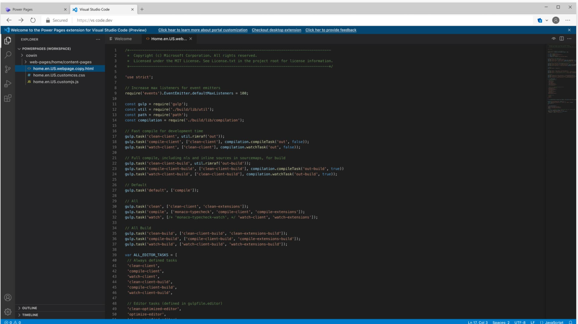Image resolution: width=578 pixels, height=324 pixels.
Task: Click the browser address bar URL
Action: click(94, 20)
